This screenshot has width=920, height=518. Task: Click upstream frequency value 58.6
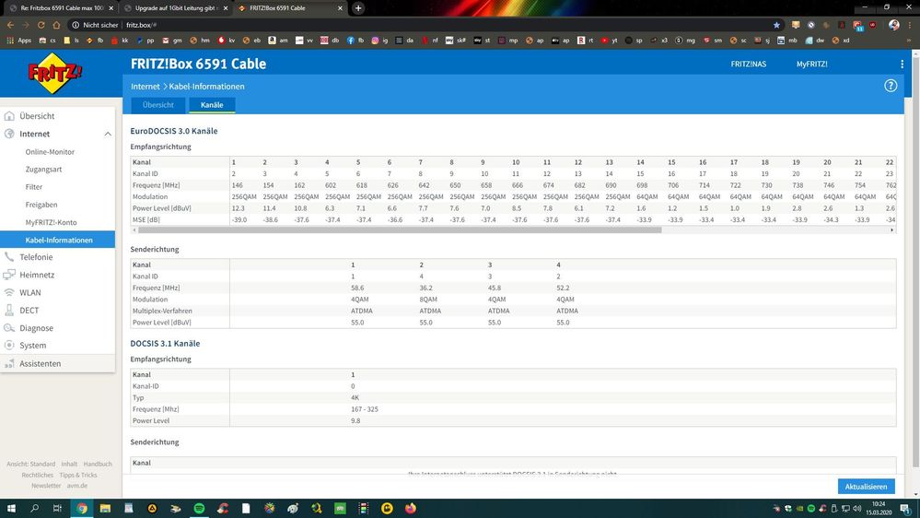click(x=357, y=288)
